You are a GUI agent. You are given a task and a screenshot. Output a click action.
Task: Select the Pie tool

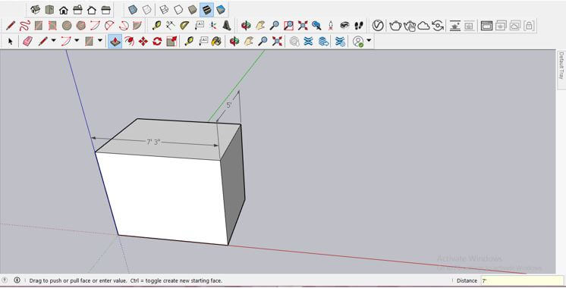tap(137, 26)
